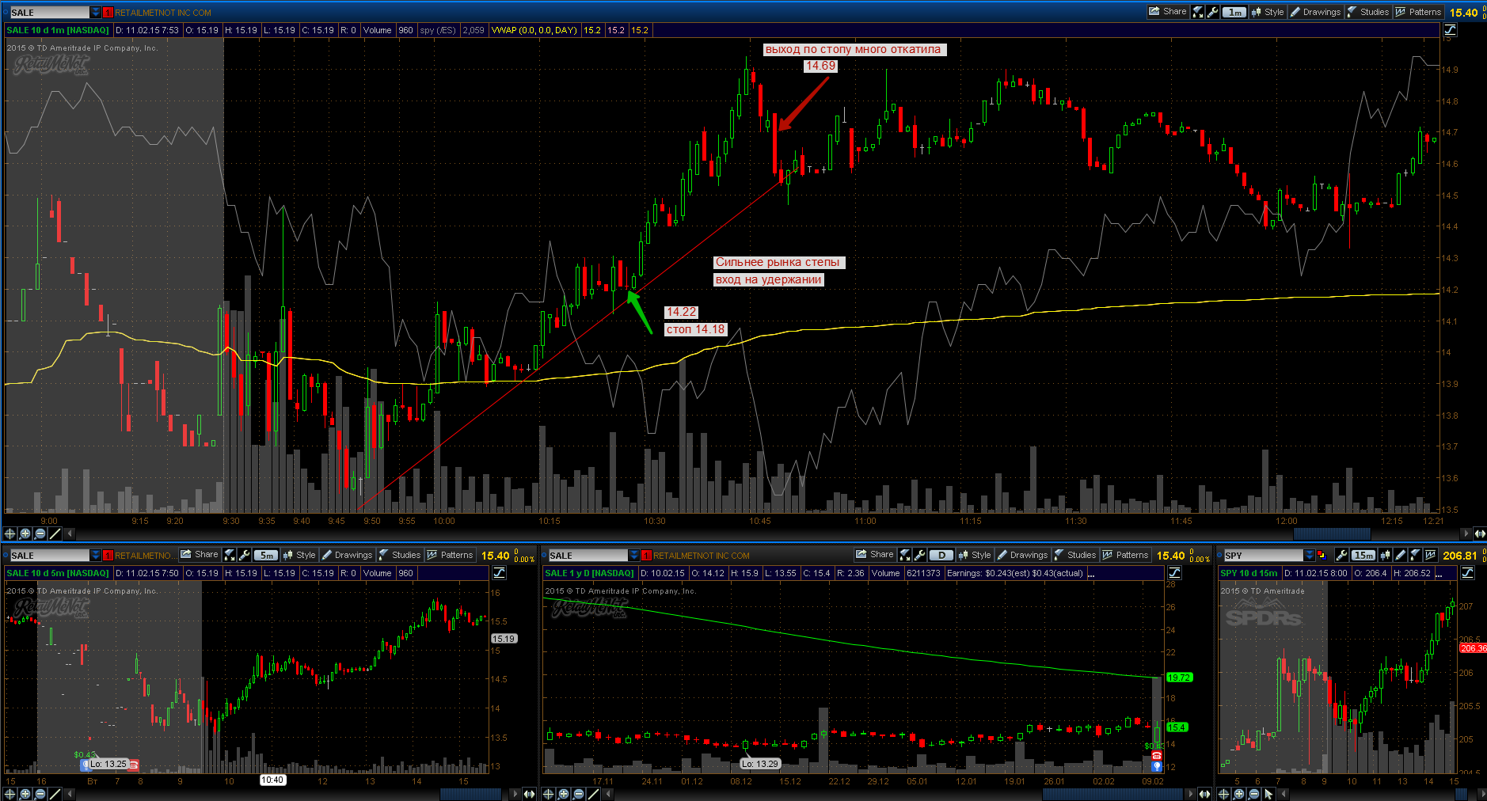Change the 1m timeframe in main chart
The width and height of the screenshot is (1487, 801).
[1234, 12]
